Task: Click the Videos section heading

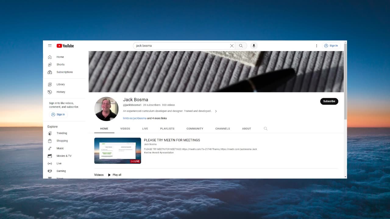Action: (99, 175)
